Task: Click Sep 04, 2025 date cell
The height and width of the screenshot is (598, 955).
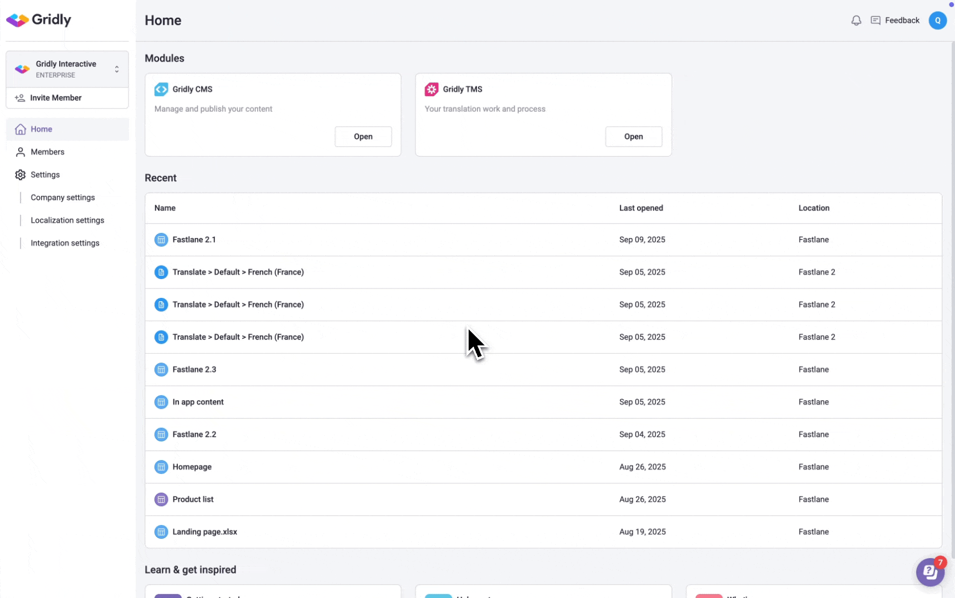Action: coord(642,435)
